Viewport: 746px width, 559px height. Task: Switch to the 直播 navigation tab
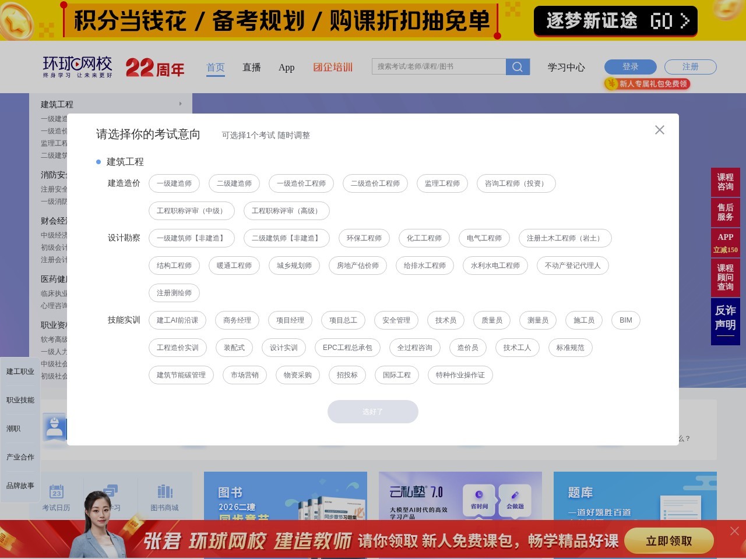point(252,68)
